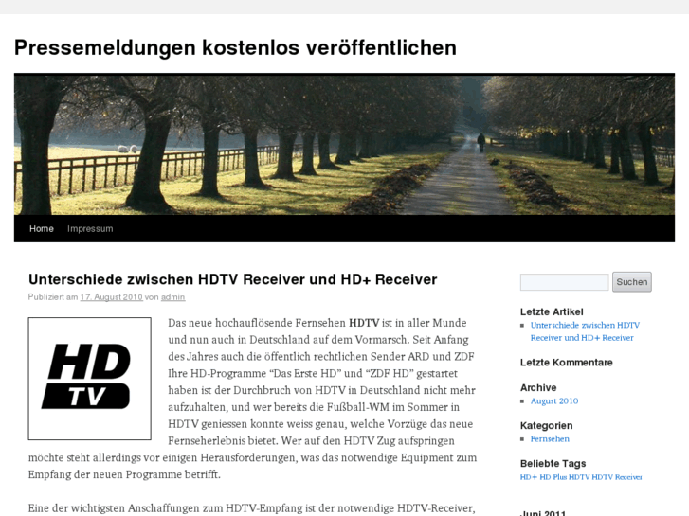Image resolution: width=689 pixels, height=516 pixels.
Task: Open the article title Unterschiede zwischen HDTV Receiver
Action: coord(232,279)
